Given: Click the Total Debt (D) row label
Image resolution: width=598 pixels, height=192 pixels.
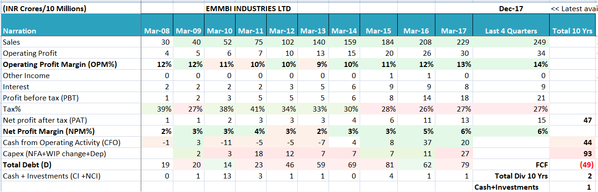Looking at the screenshot, I should pos(26,165).
